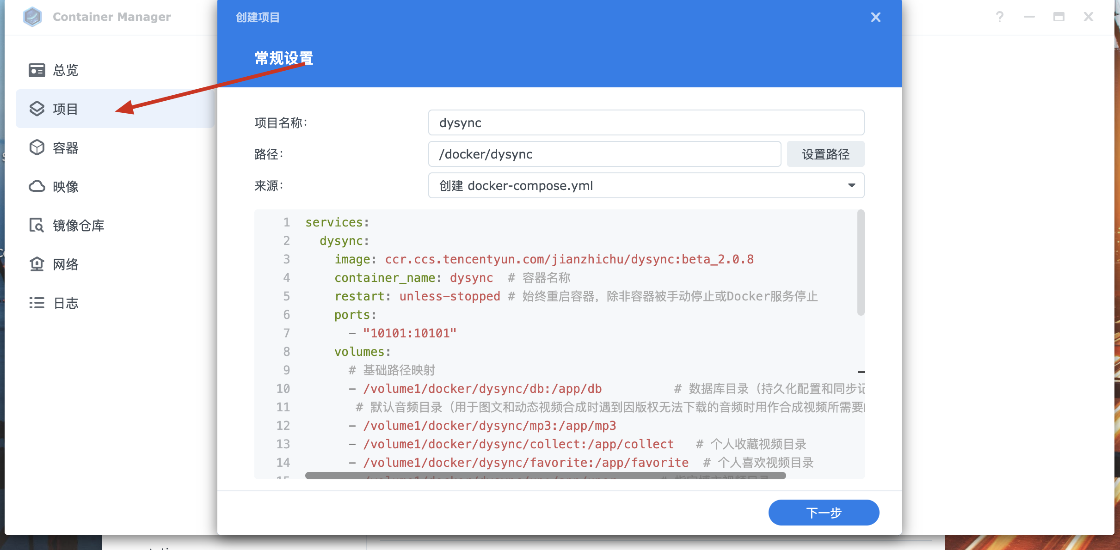Screen dimensions: 1120x550
Task: Click the dropdown arrow beside docker-compose.yml
Action: pyautogui.click(x=851, y=185)
